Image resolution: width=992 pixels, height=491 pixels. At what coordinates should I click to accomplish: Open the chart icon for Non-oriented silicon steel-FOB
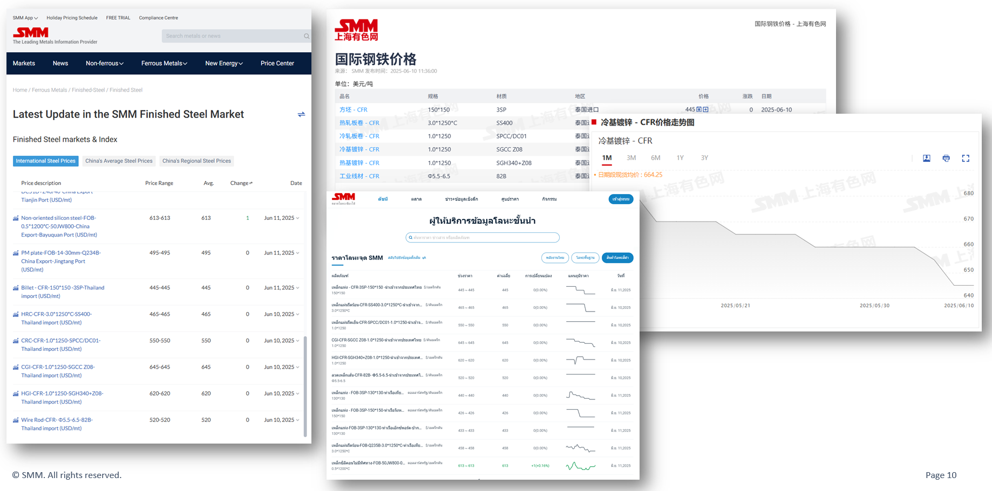pyautogui.click(x=16, y=218)
